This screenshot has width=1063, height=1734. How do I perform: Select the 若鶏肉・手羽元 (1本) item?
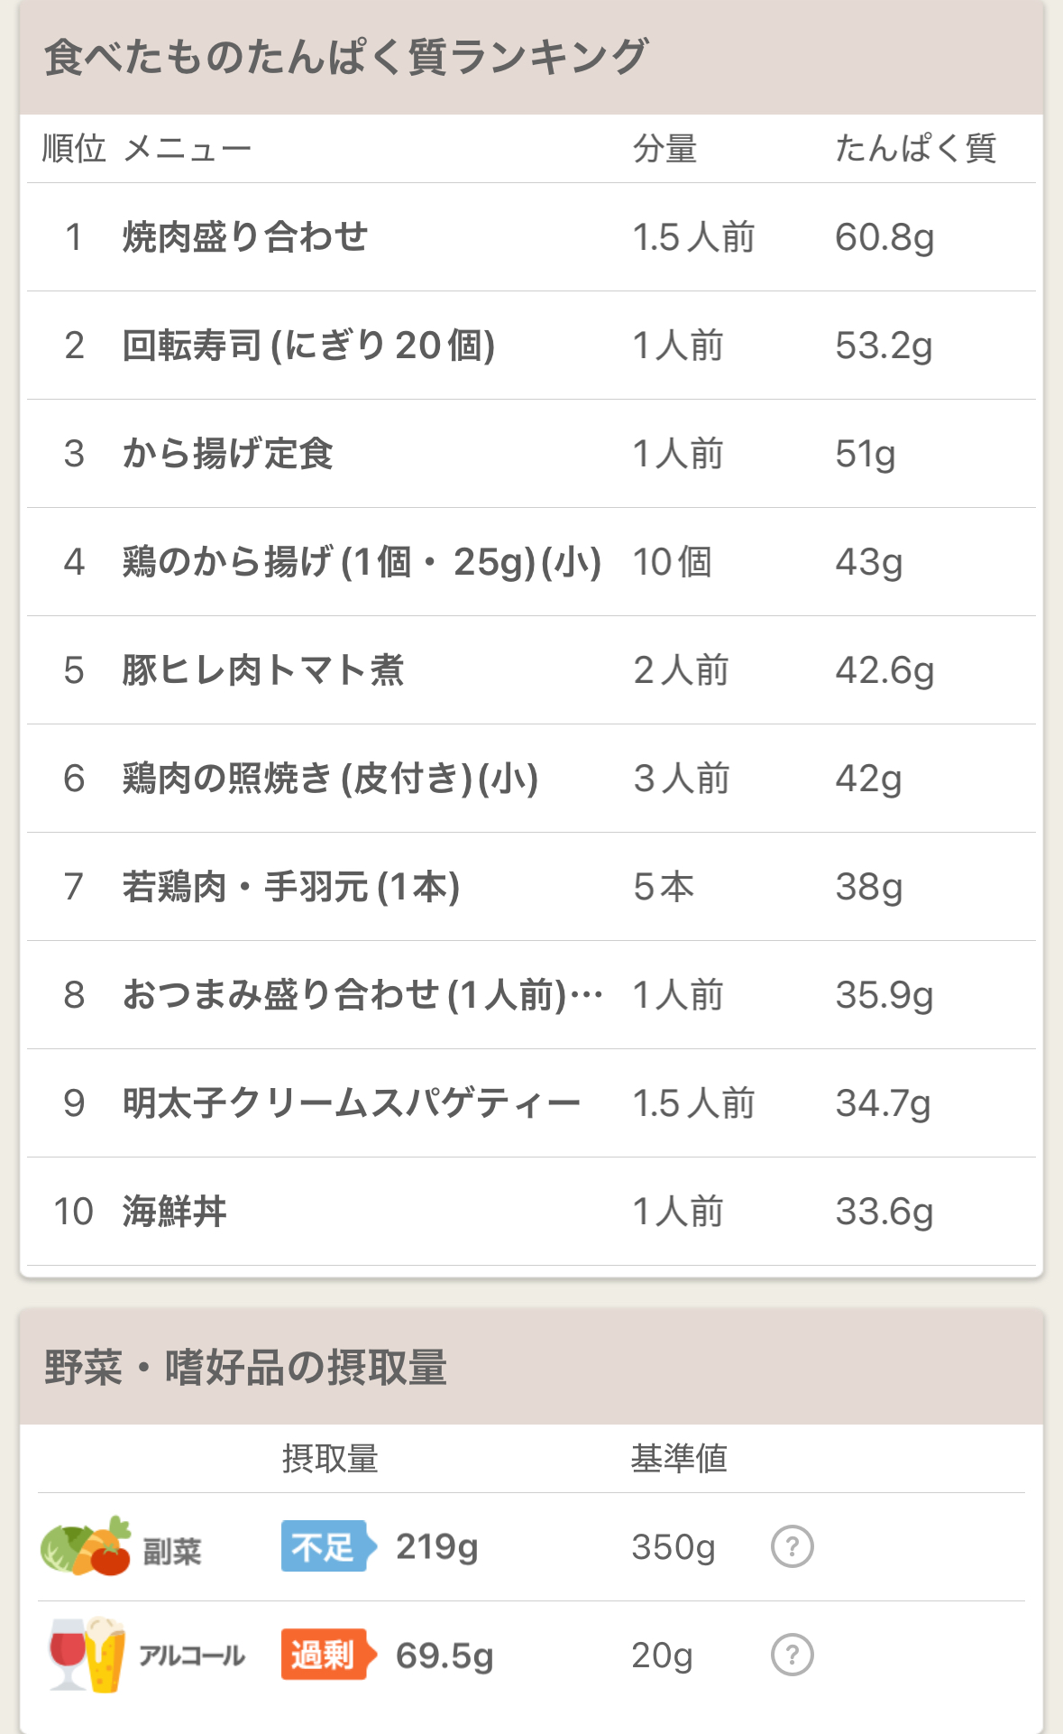pos(531,887)
